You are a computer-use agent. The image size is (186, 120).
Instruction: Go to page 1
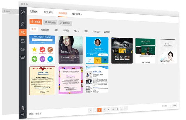click(x=95, y=110)
